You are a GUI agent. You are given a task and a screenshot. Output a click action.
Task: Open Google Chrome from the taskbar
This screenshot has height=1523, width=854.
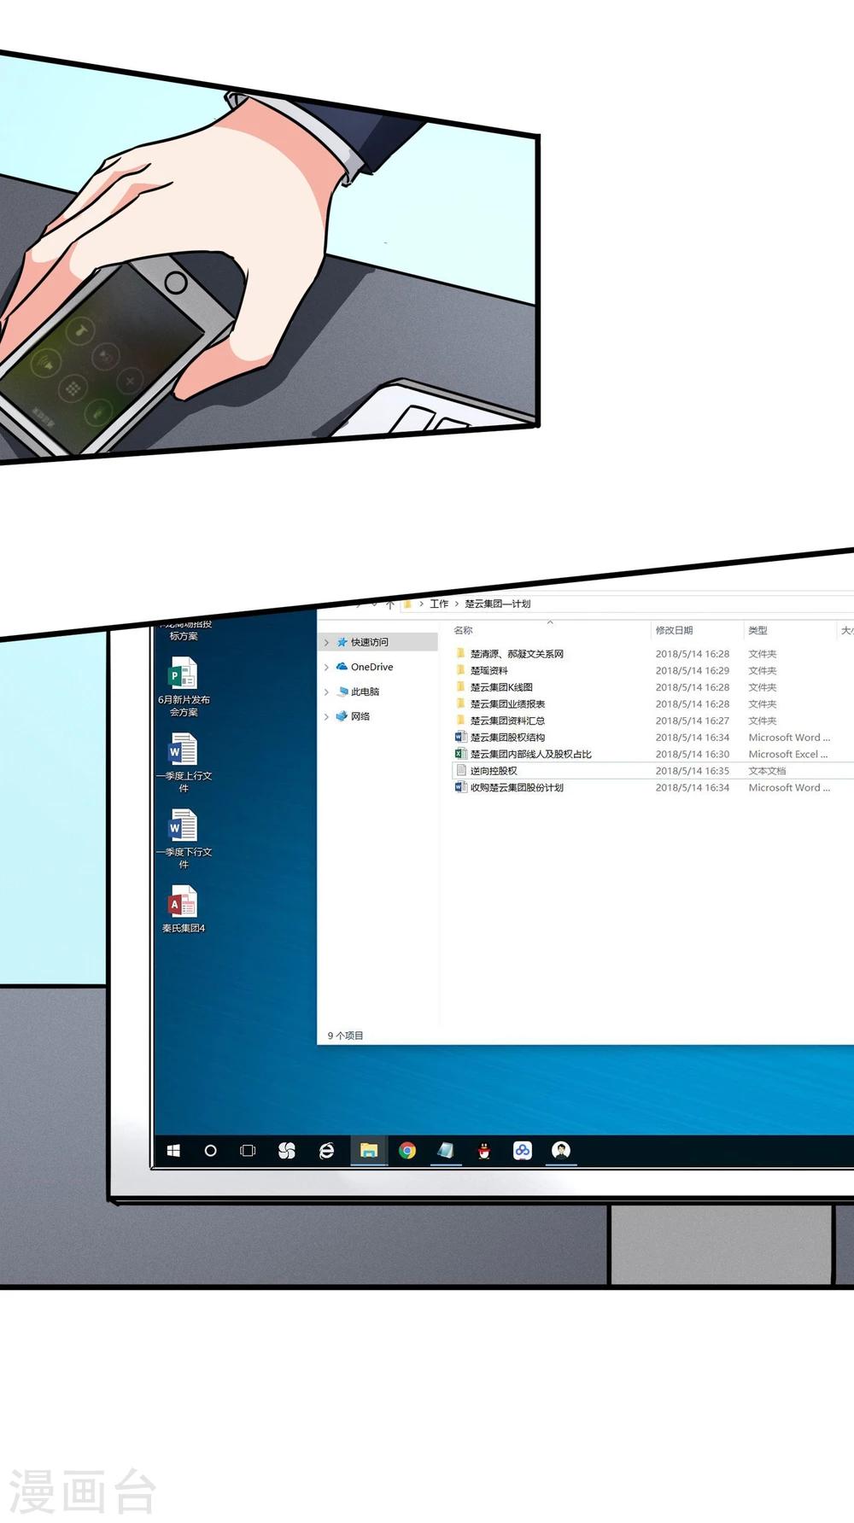(x=407, y=1151)
